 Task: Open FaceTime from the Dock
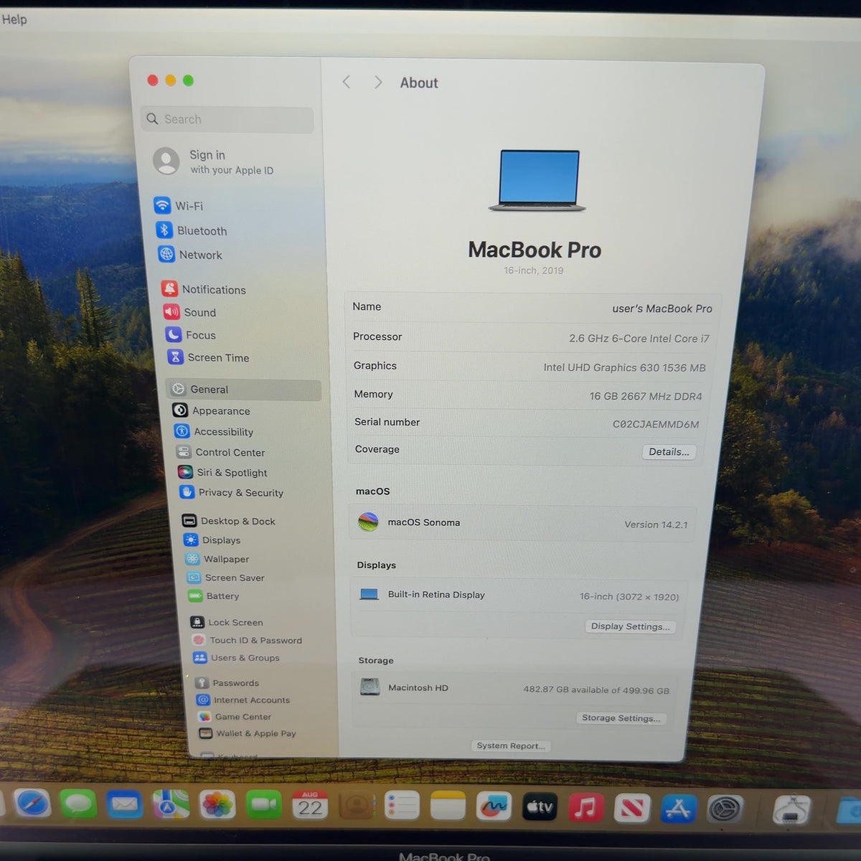click(264, 806)
